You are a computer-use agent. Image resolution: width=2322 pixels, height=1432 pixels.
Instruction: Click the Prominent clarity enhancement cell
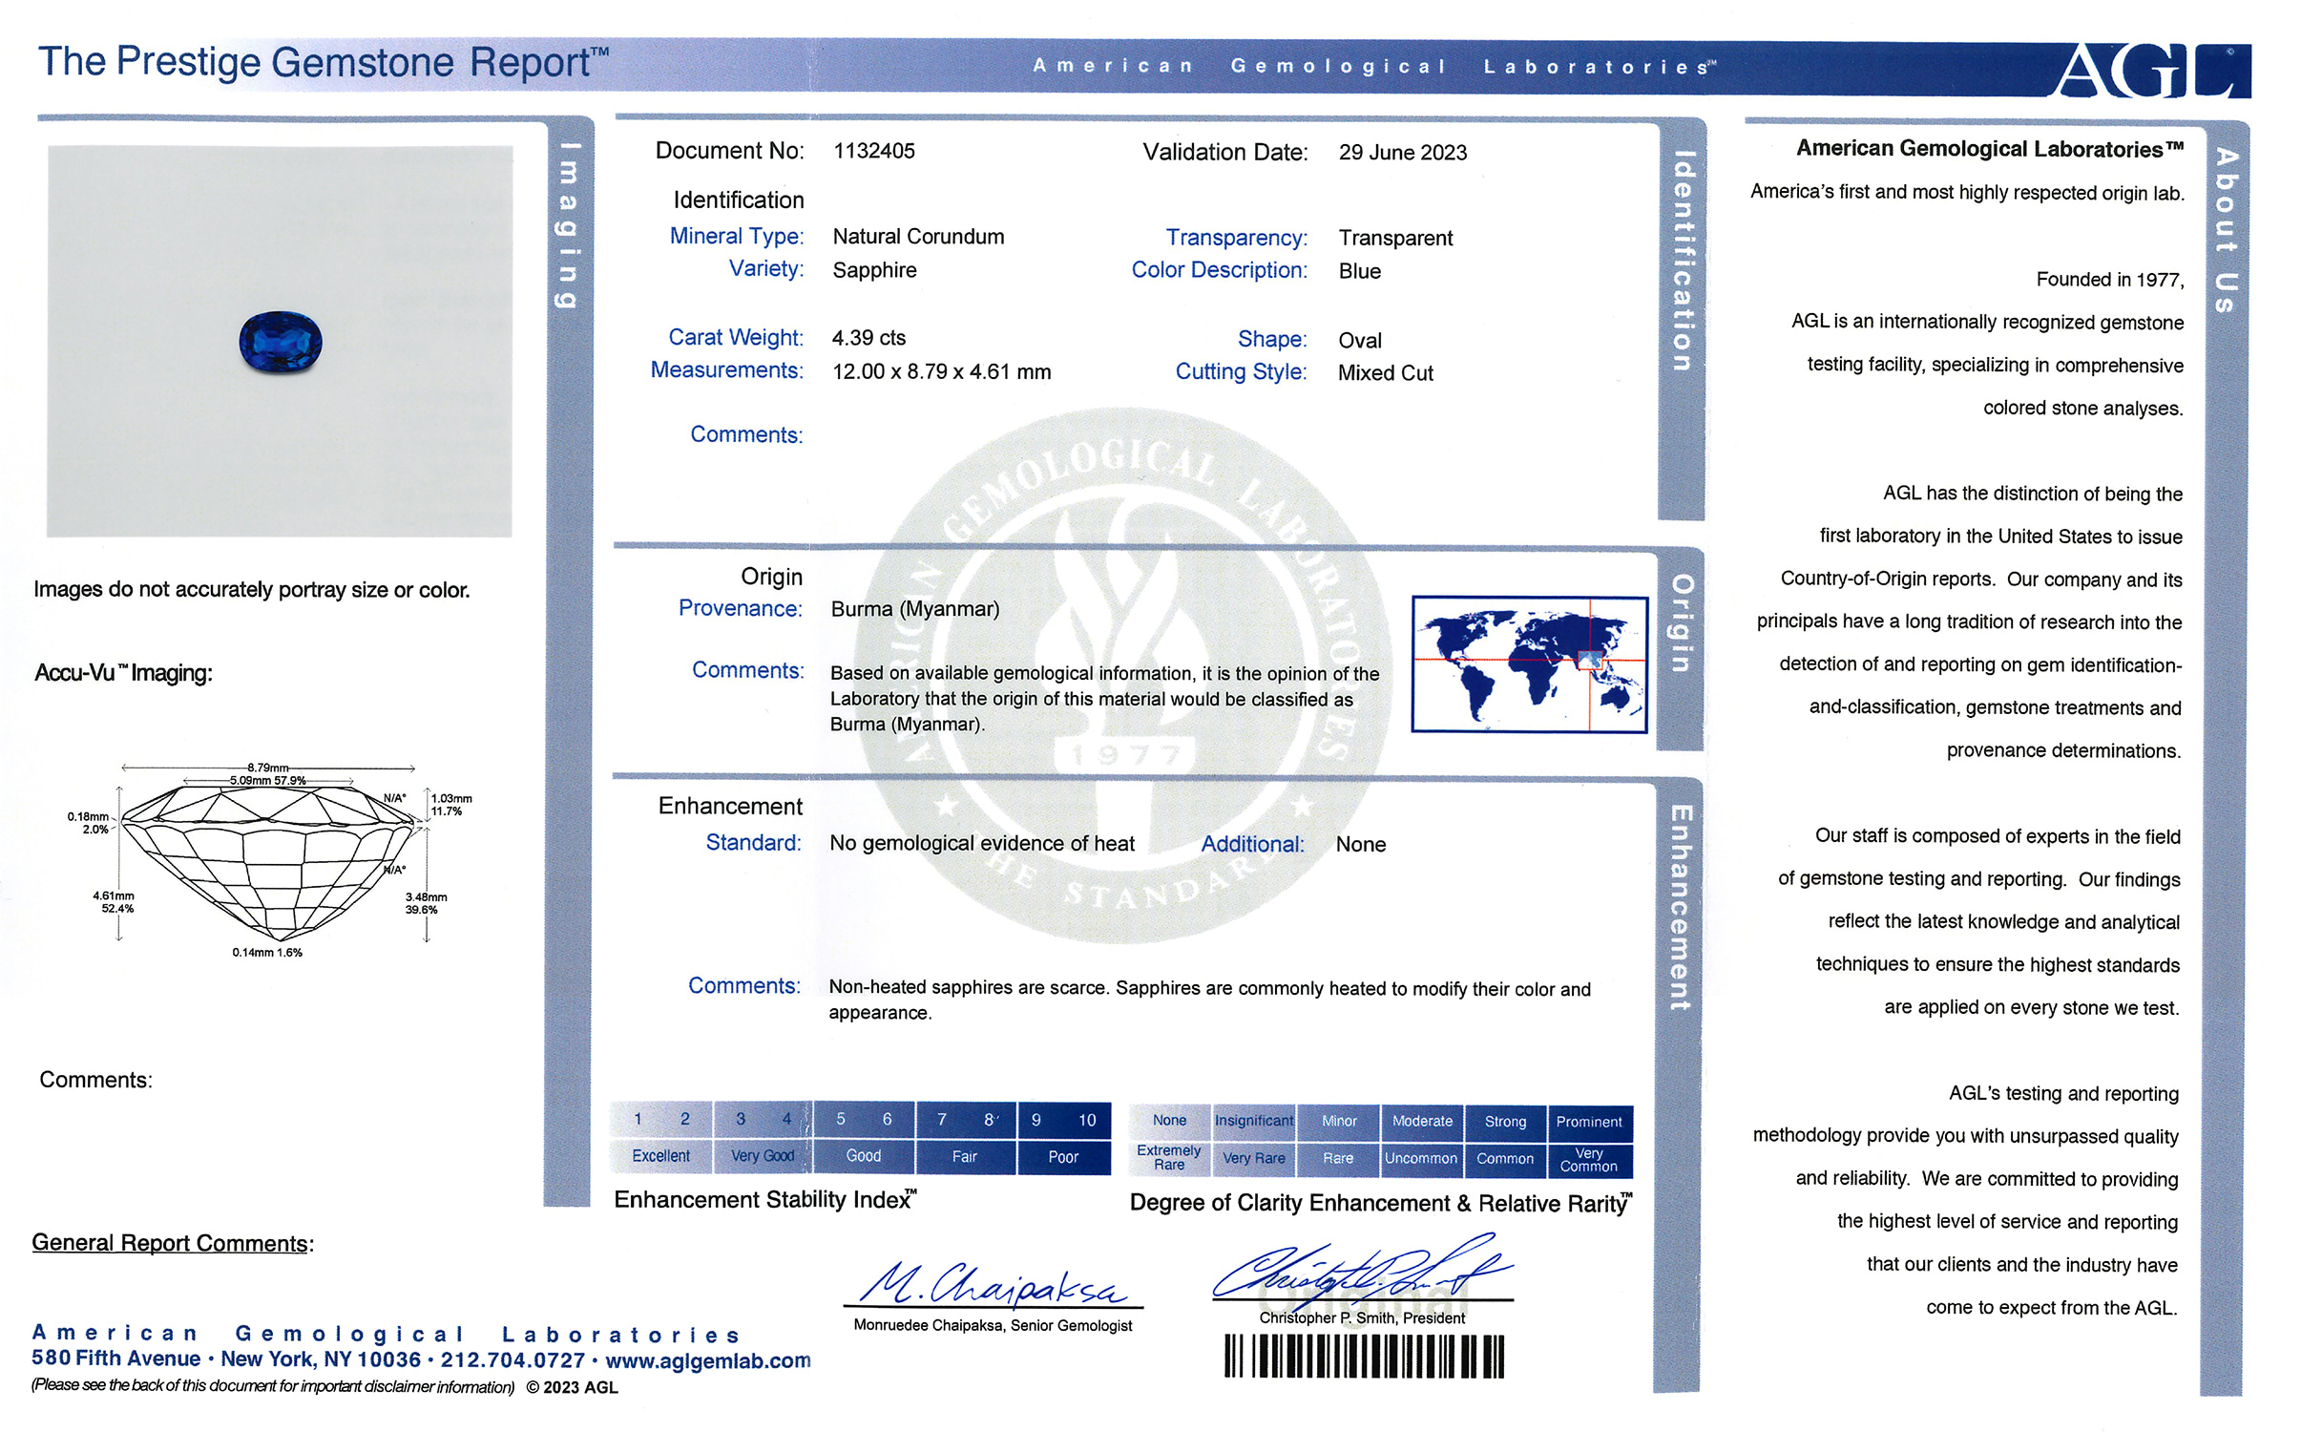click(x=1588, y=1122)
